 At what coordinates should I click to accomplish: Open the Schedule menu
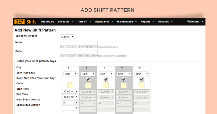pos(65,22)
